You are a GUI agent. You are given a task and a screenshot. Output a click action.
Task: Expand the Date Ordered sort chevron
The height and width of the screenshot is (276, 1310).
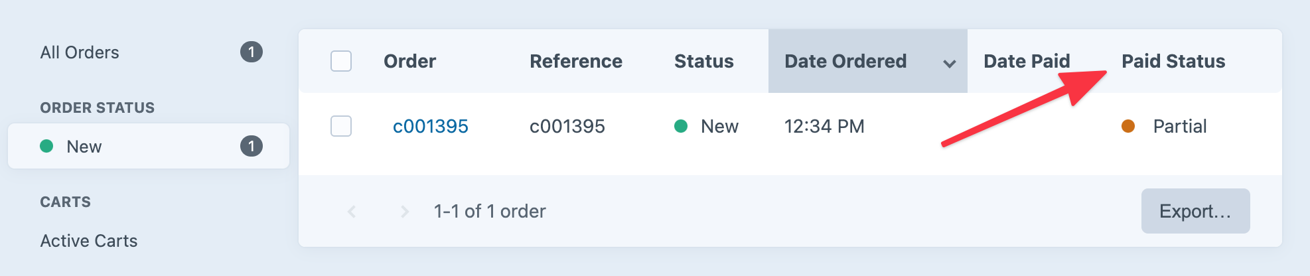tap(950, 63)
